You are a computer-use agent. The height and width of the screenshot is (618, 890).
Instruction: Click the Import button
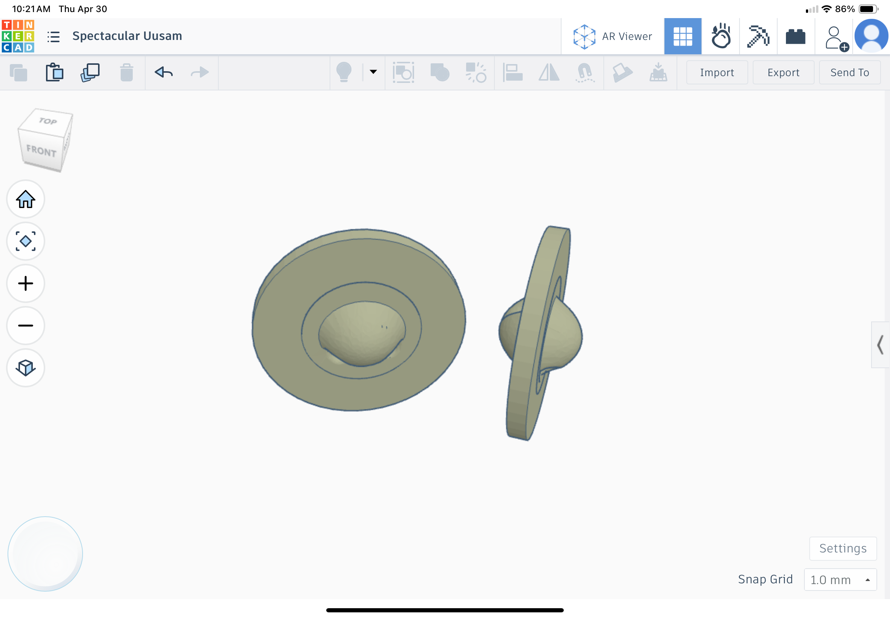coord(717,72)
